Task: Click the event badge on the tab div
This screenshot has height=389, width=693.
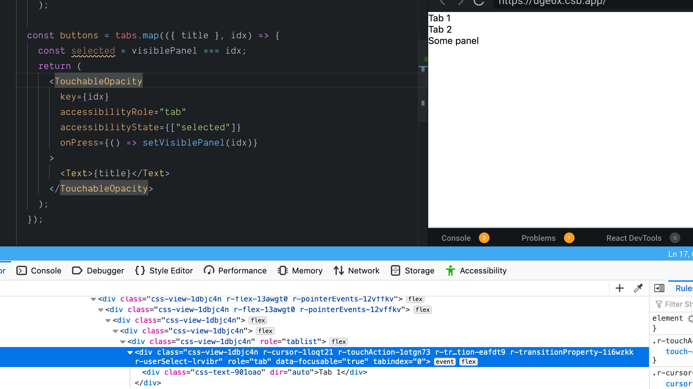Action: [x=444, y=361]
